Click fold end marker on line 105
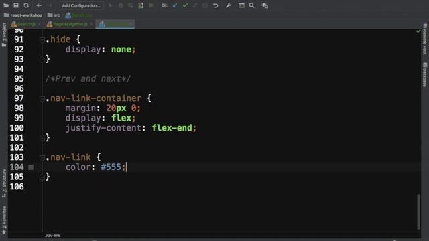 pyautogui.click(x=42, y=177)
